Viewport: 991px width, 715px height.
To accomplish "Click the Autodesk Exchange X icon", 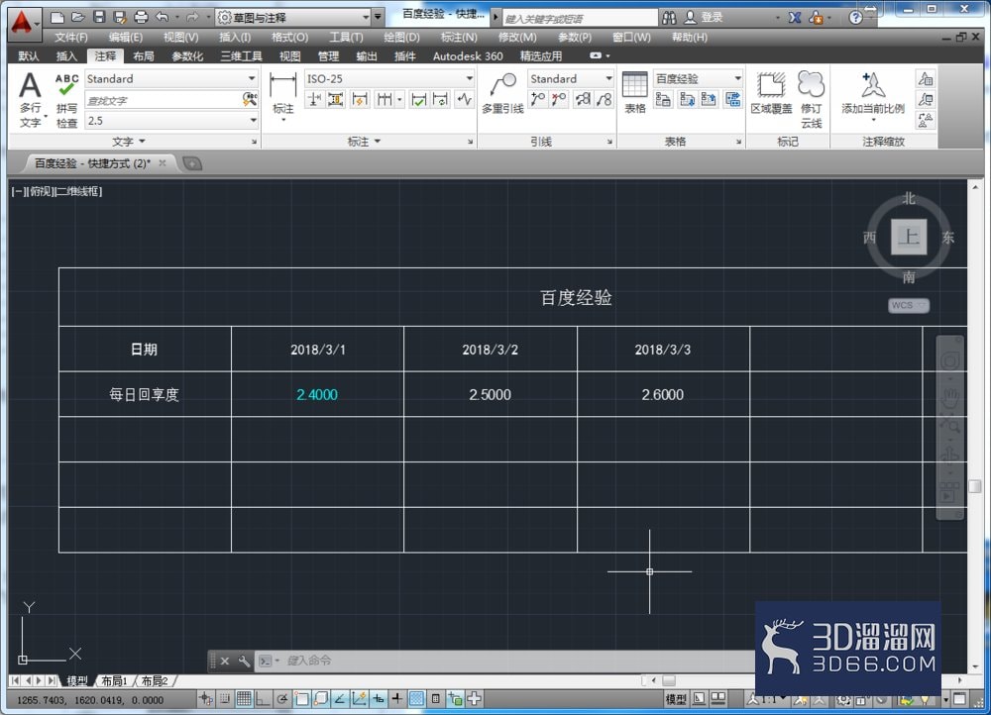I will pyautogui.click(x=795, y=18).
